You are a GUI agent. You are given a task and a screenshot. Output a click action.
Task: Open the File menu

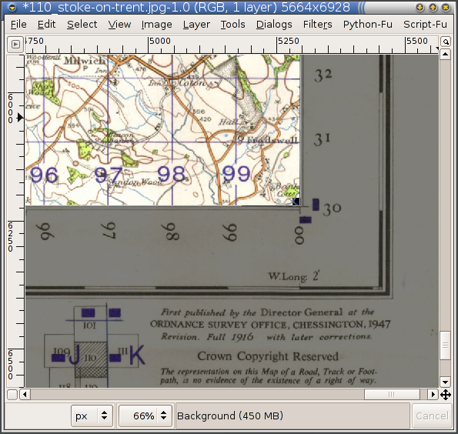[x=18, y=25]
